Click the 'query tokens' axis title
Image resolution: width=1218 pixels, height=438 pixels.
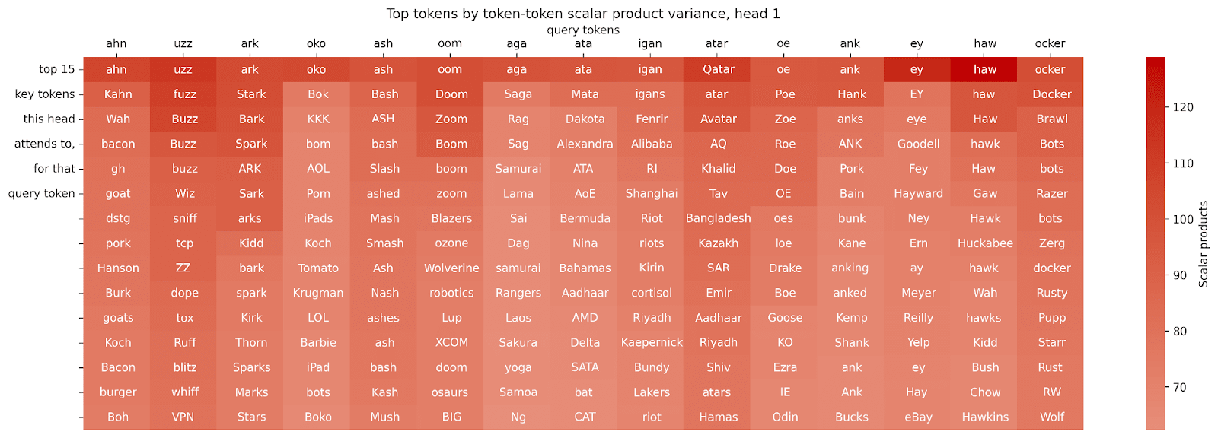583,30
